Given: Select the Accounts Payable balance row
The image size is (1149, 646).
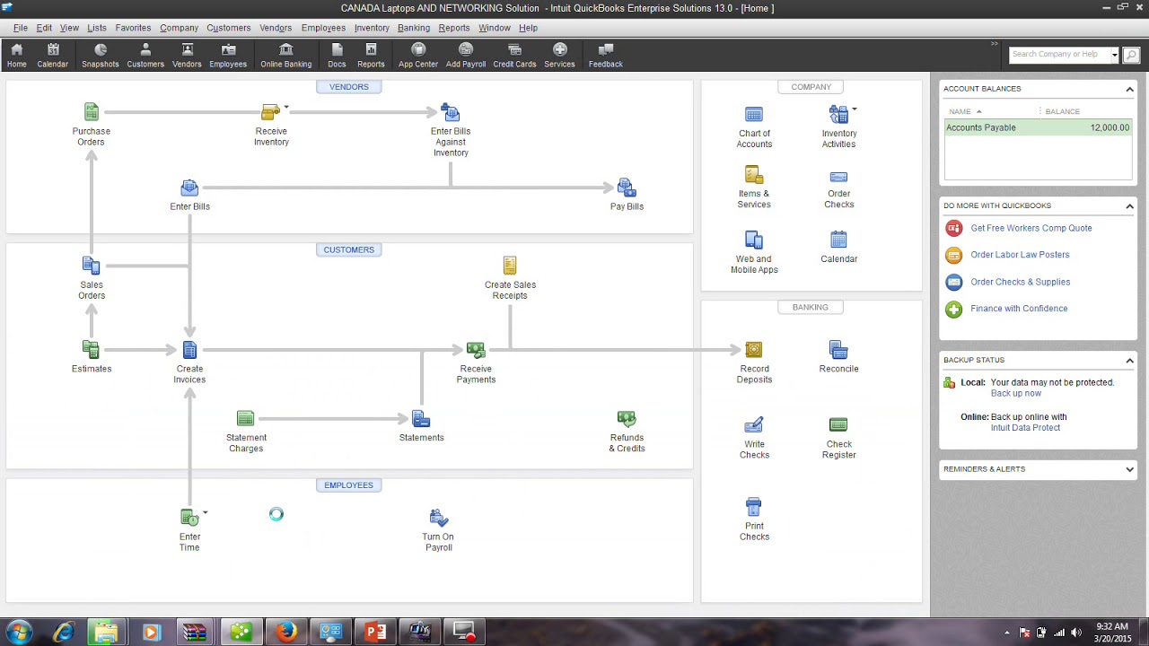Looking at the screenshot, I should click(x=1039, y=127).
